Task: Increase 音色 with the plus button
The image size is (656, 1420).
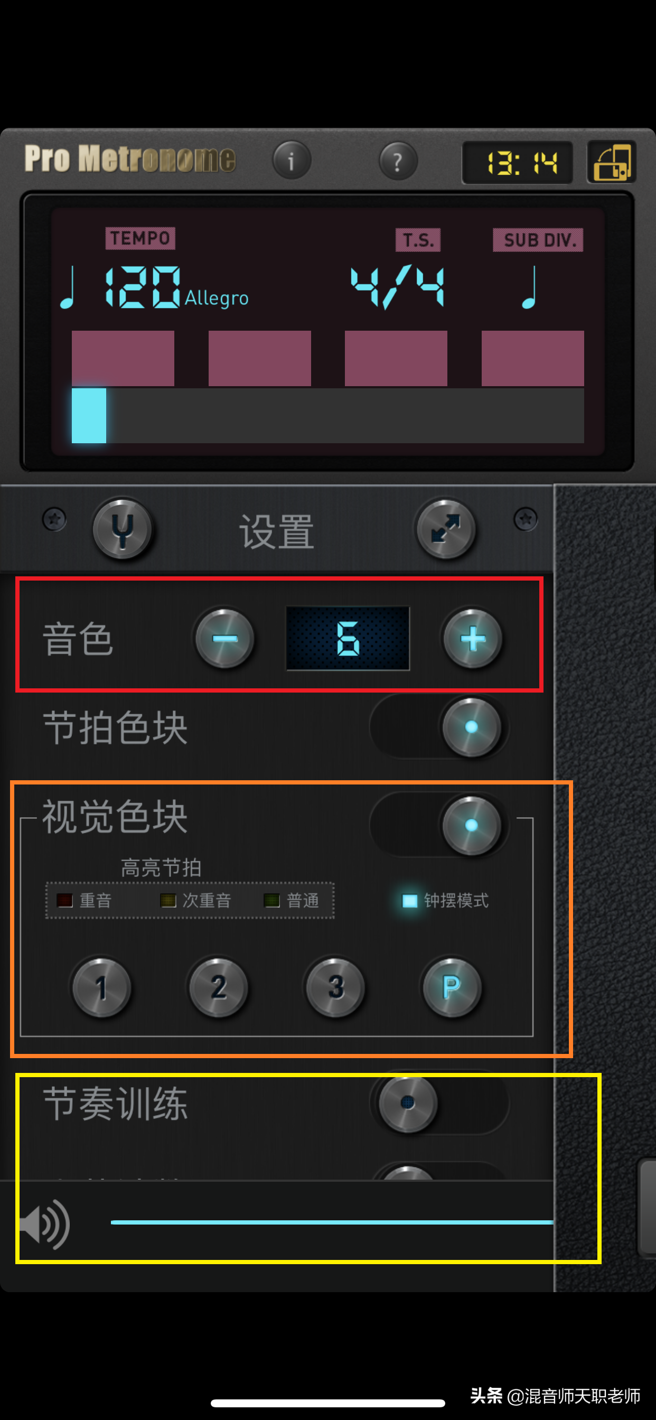Action: (473, 638)
